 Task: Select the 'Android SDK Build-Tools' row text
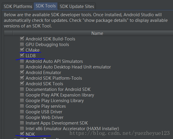pos(50,39)
